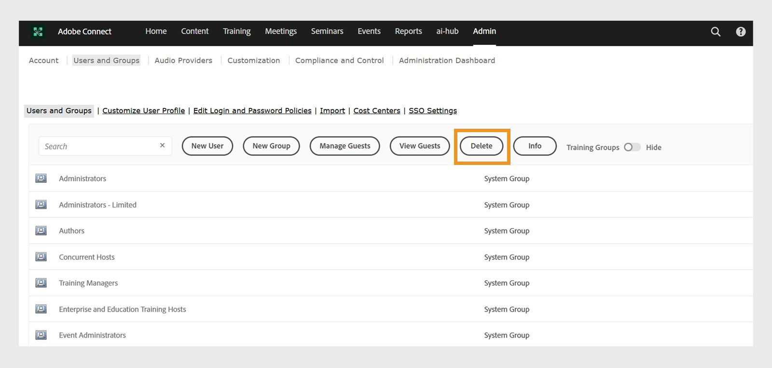Open the Training menu

[x=236, y=31]
